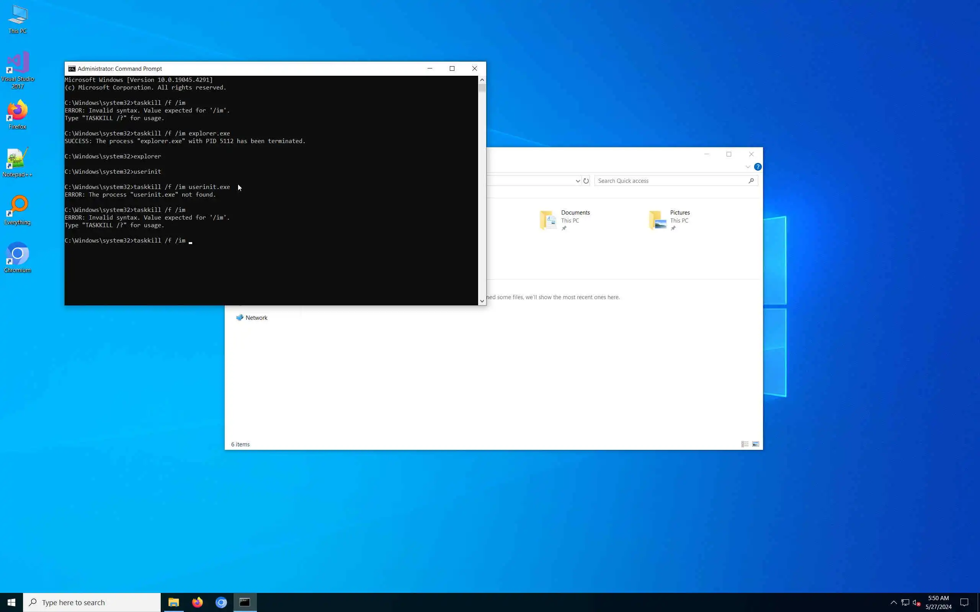Click the muted volume tray icon
The image size is (980, 612).
pos(916,603)
